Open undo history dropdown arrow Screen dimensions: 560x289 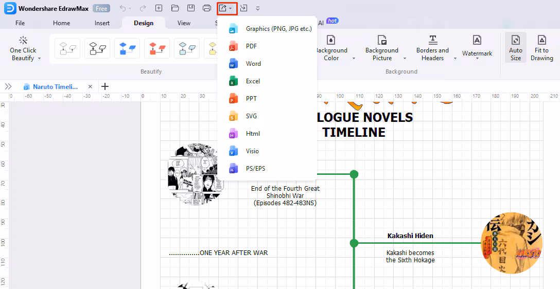(x=130, y=9)
